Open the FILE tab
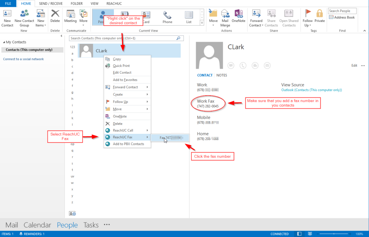The height and width of the screenshot is (237, 369). (8, 4)
